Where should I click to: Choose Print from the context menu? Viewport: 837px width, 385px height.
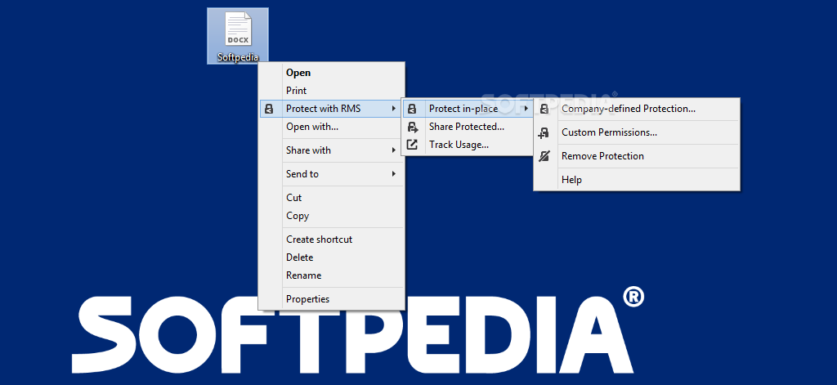tap(332, 91)
